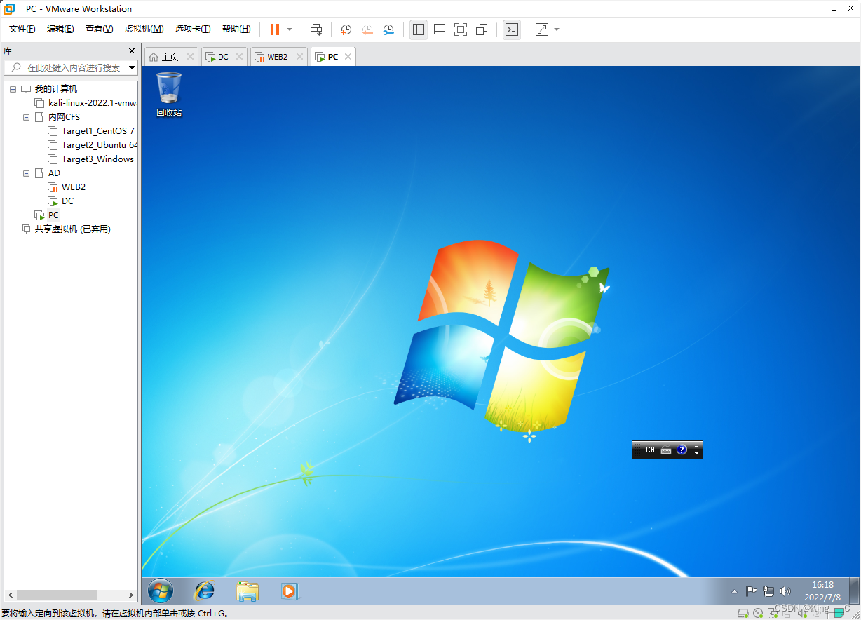The width and height of the screenshot is (861, 620).
Task: Collapse the AD folder
Action: tap(27, 173)
